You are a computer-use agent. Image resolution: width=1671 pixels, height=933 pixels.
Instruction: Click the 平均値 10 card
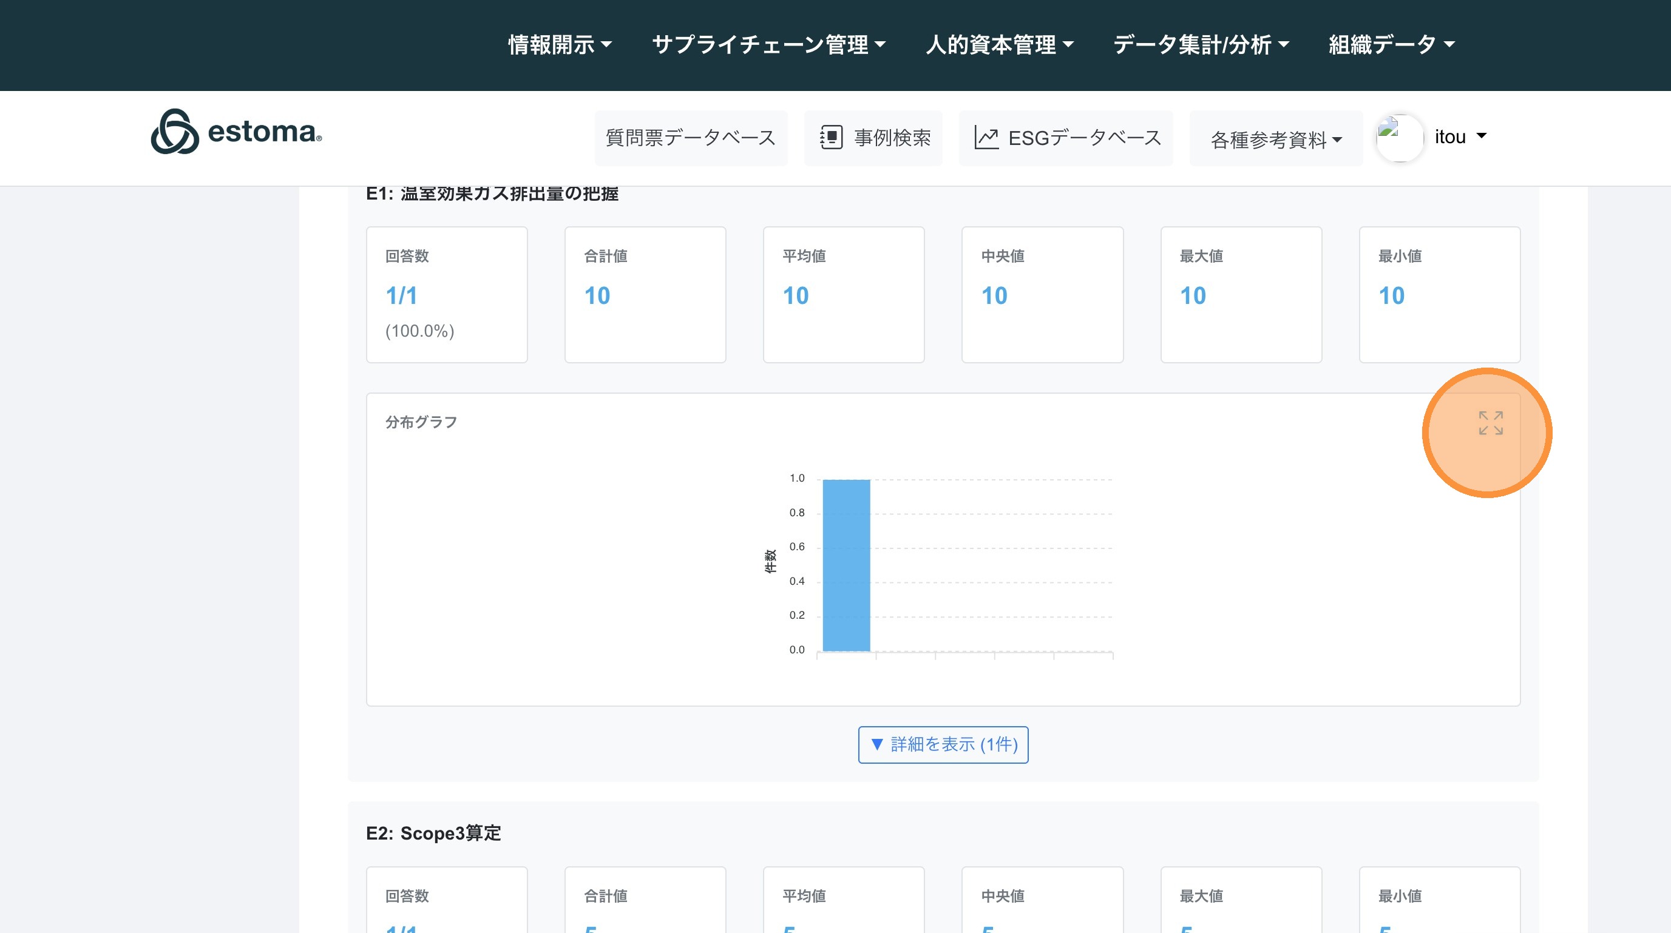[x=843, y=294]
